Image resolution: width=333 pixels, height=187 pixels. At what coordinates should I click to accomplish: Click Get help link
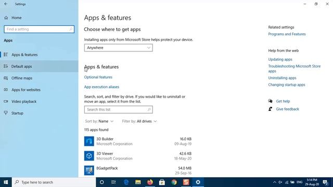point(283,101)
